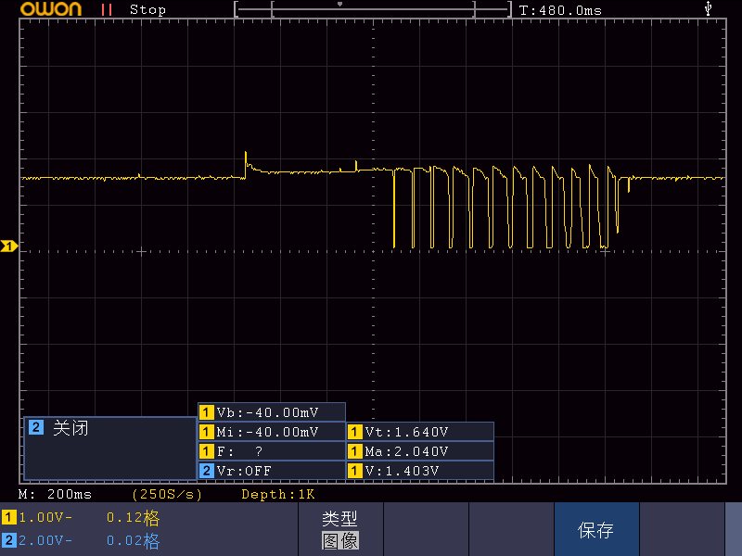Click channel 2 scale 2.00V readout
The image size is (742, 556).
tap(45, 540)
